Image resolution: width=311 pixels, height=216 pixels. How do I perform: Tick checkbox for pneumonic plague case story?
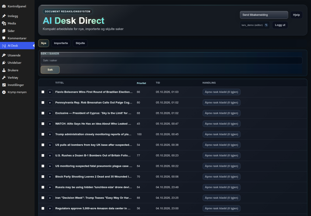[x=43, y=166]
